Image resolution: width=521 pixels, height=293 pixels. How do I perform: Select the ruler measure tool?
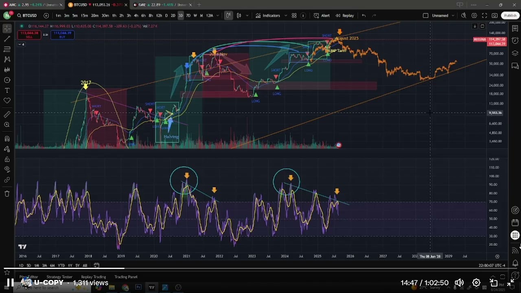click(x=7, y=115)
